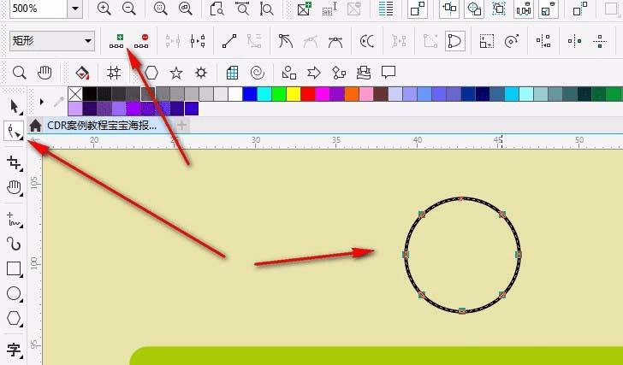Viewport: 623px width, 365px height.
Task: Click the Add Nodes icon
Action: coord(116,41)
